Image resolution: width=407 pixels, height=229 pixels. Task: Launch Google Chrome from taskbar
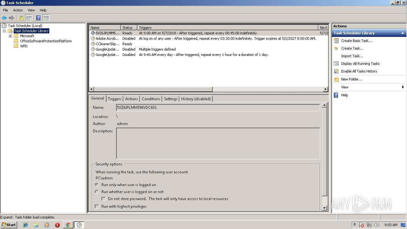[x=68, y=225]
